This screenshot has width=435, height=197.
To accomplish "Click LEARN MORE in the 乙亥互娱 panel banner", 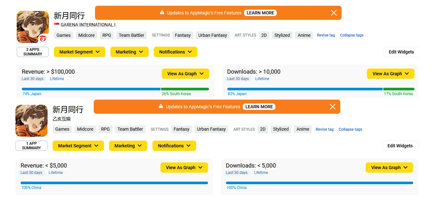I will 259,107.
